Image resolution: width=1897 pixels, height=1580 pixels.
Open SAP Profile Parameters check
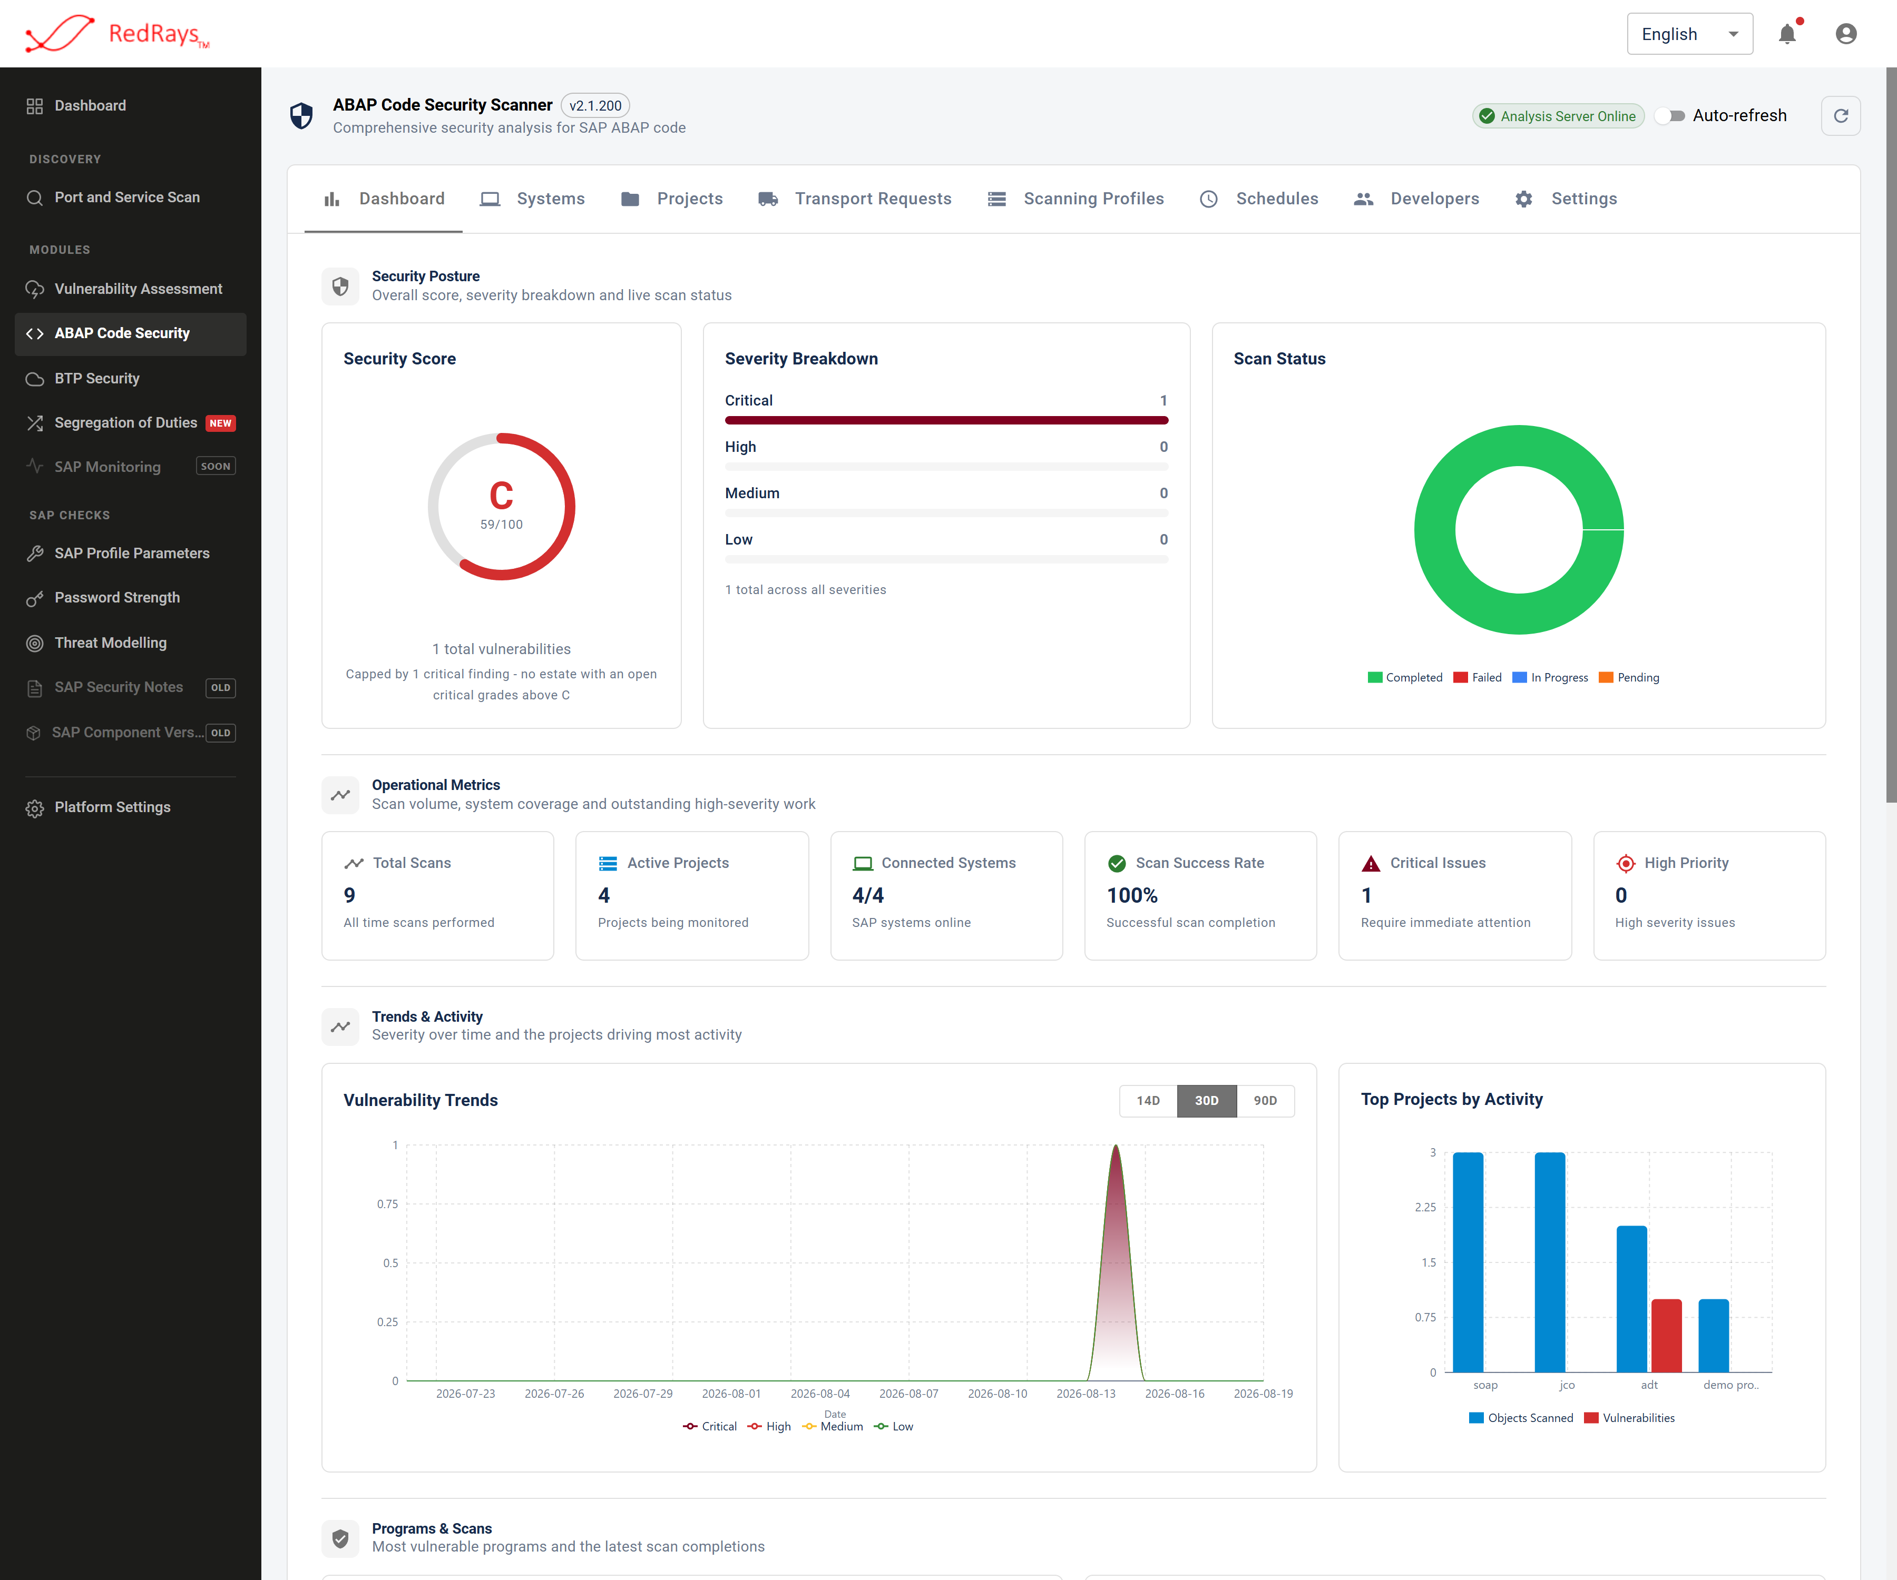(130, 554)
